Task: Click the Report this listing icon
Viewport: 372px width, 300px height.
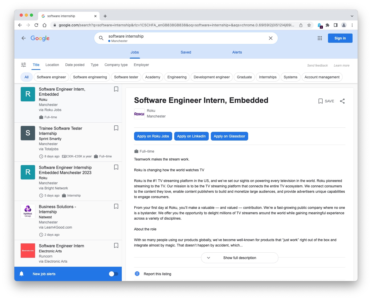Action: [137, 274]
